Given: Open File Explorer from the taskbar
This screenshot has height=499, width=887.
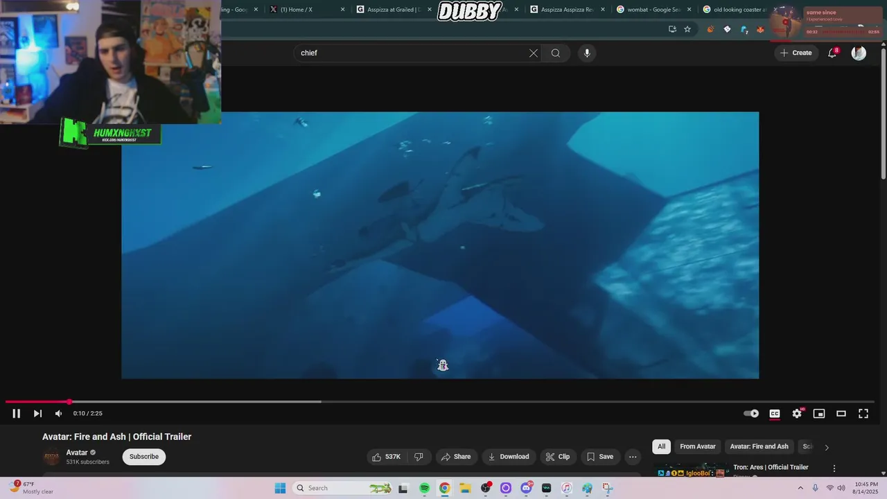Looking at the screenshot, I should point(465,488).
